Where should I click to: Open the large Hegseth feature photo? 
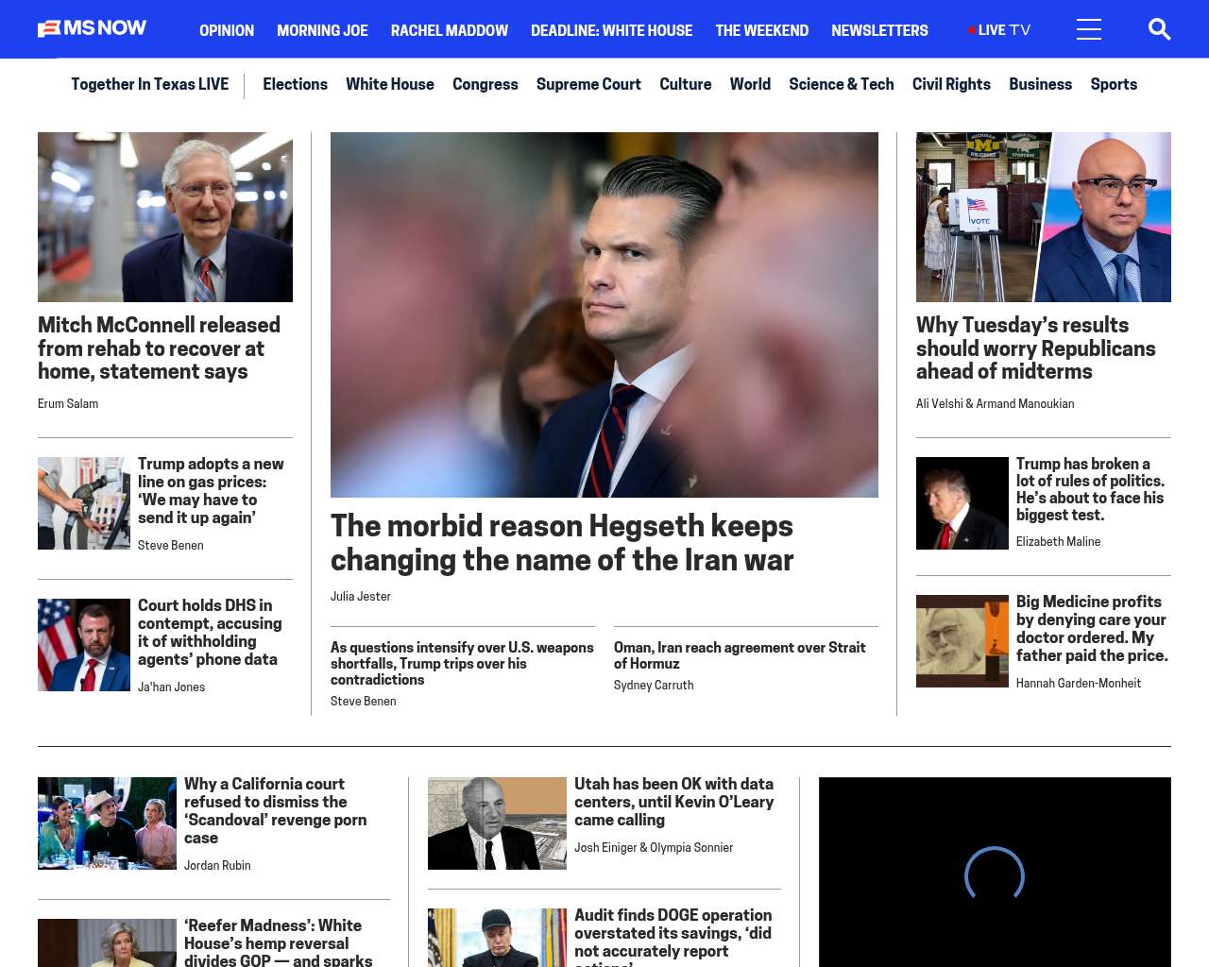pyautogui.click(x=604, y=314)
